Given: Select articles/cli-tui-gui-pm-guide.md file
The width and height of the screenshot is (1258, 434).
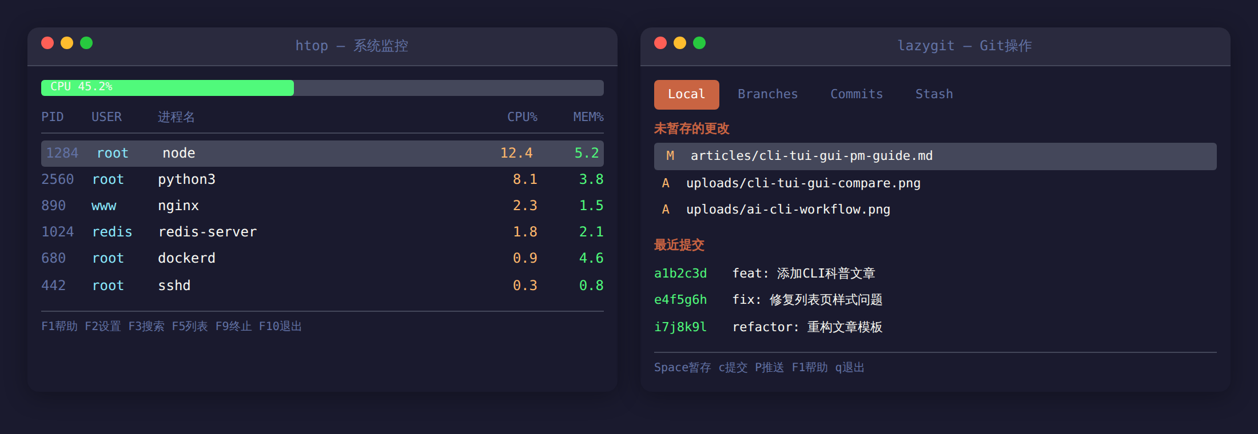Looking at the screenshot, I should pos(935,156).
